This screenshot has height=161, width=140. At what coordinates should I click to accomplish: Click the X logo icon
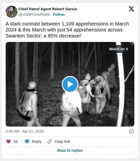pos(131,9)
